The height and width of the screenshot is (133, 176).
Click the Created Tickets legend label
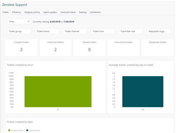coord(17,130)
